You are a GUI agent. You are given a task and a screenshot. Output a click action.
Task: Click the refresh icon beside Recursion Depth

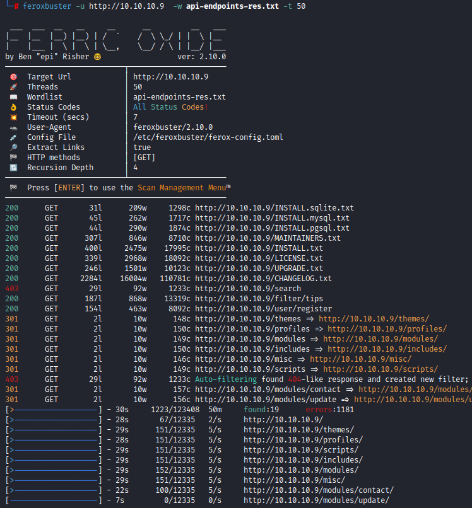click(x=13, y=168)
